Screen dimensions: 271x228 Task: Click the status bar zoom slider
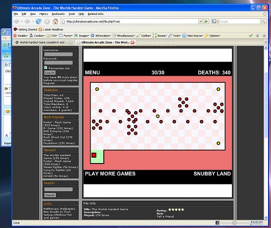click(x=234, y=223)
